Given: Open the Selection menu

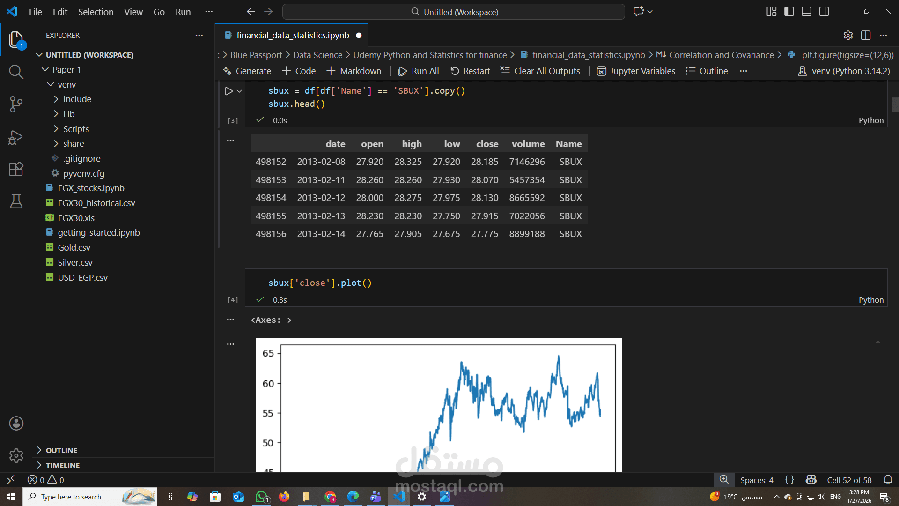Looking at the screenshot, I should tap(96, 12).
